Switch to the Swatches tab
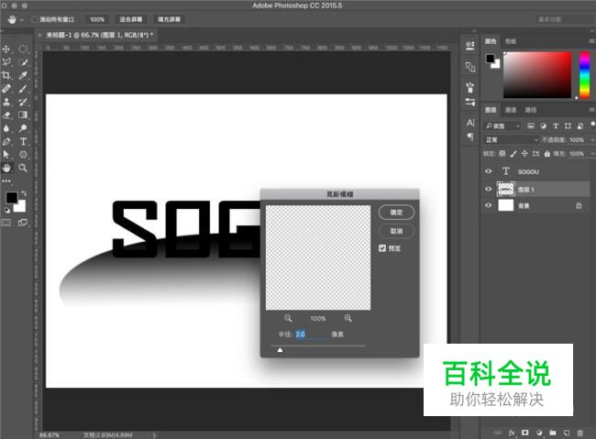The width and height of the screenshot is (596, 439). click(511, 41)
